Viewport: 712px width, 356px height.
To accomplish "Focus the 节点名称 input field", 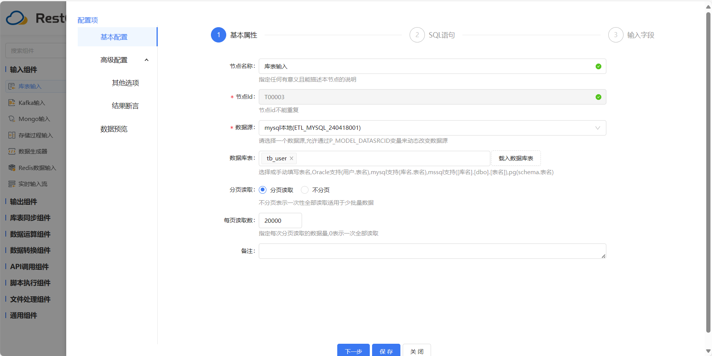I will coord(432,67).
